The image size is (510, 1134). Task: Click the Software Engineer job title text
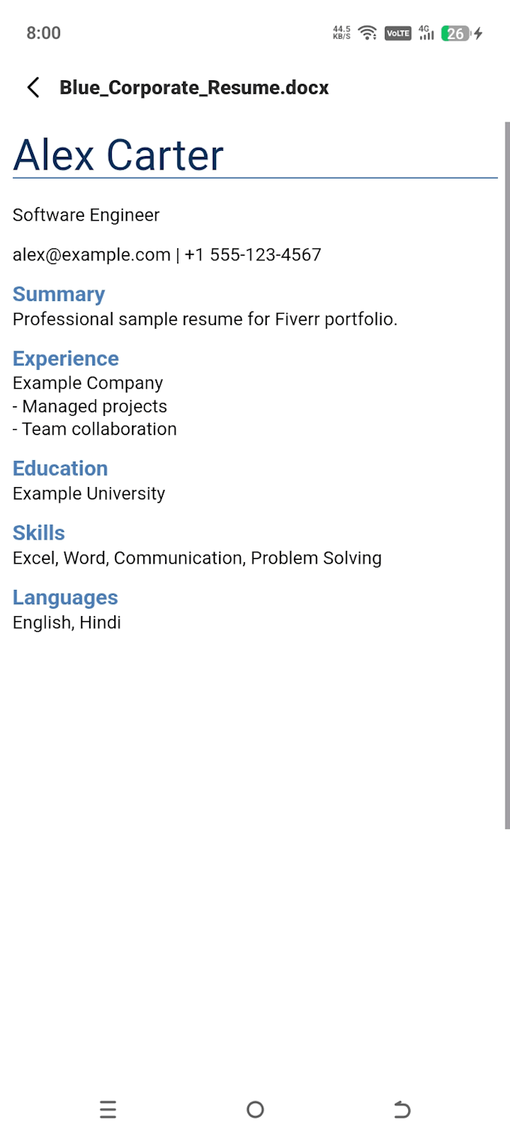click(86, 215)
